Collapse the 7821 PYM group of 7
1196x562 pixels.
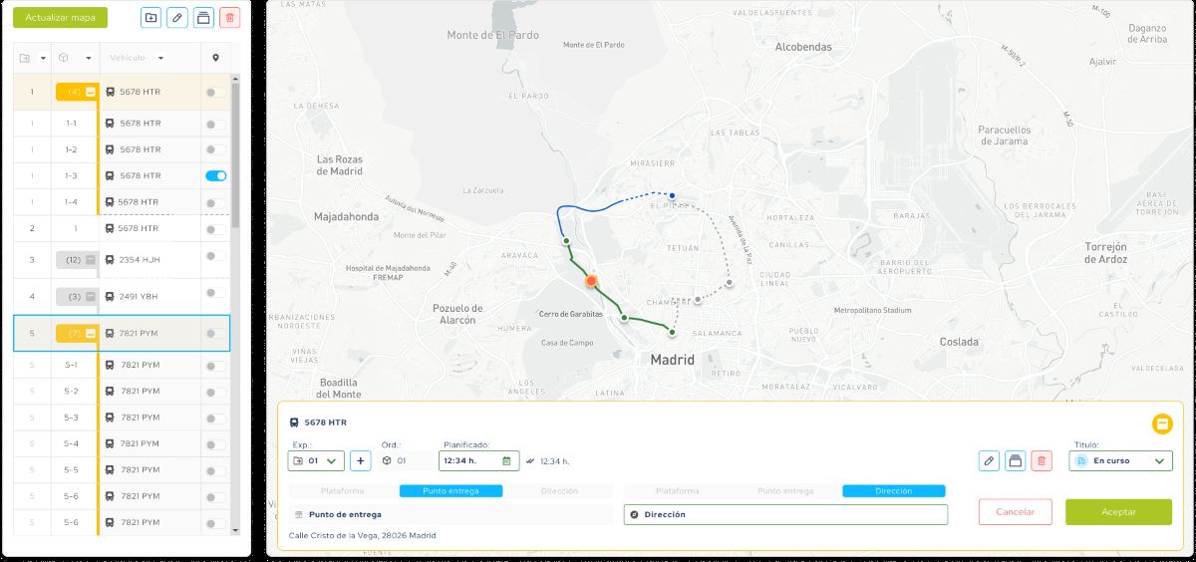90,333
